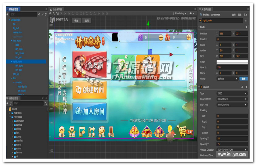Screen dimensions: 256x165
Task: Select the btn_dymj node in hierarchy
Action: click(19, 66)
